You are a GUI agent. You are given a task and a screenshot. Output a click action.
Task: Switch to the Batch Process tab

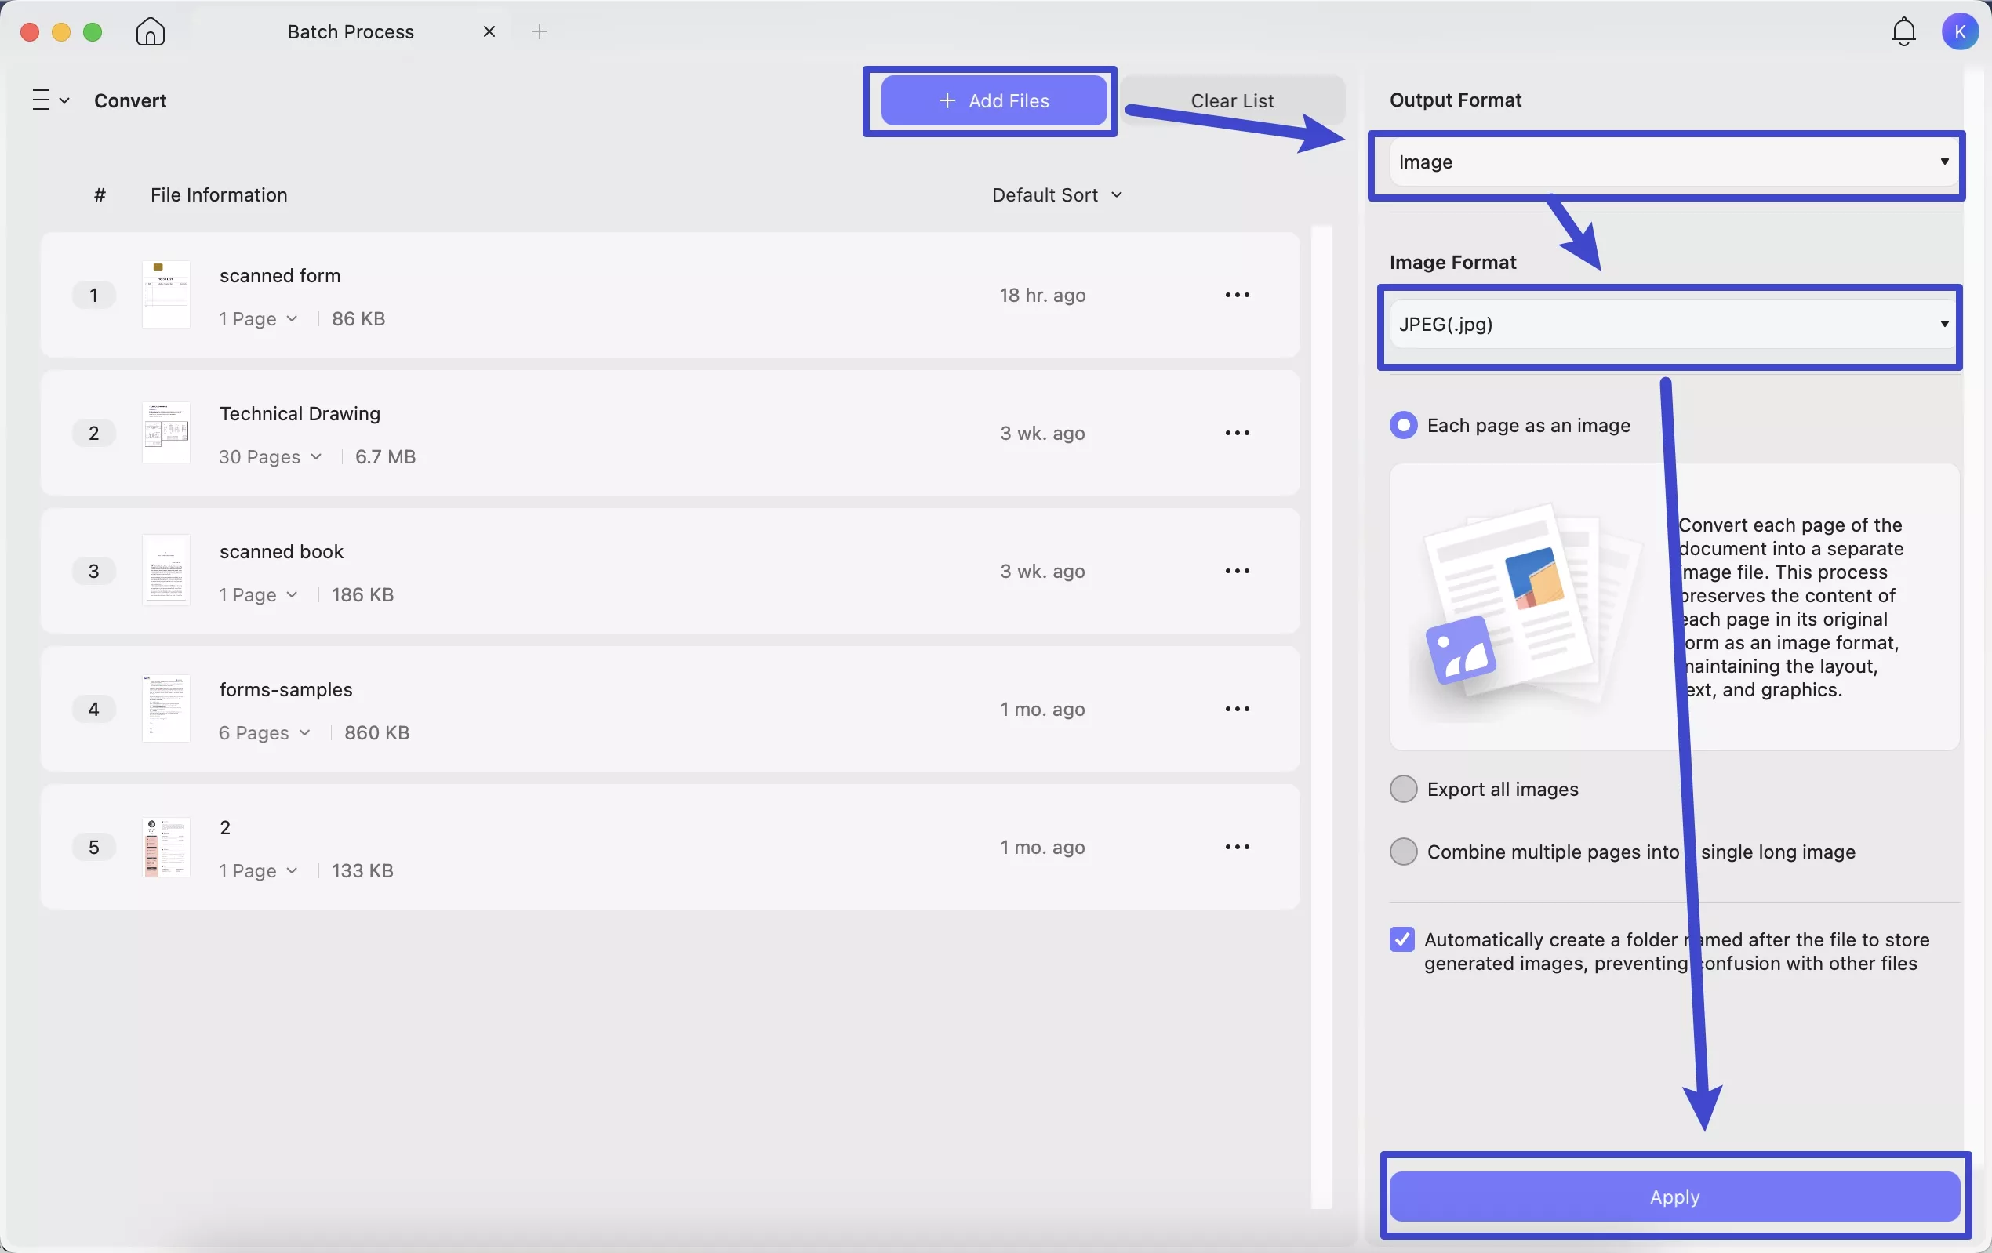pyautogui.click(x=351, y=31)
